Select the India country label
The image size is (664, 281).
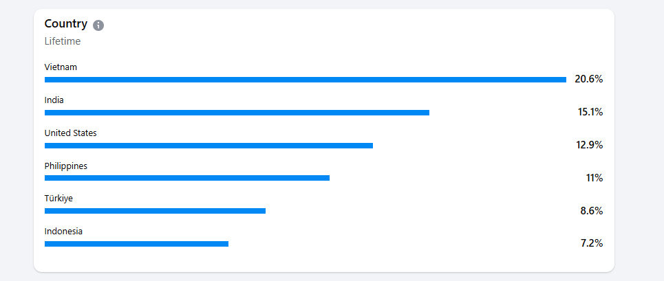54,100
